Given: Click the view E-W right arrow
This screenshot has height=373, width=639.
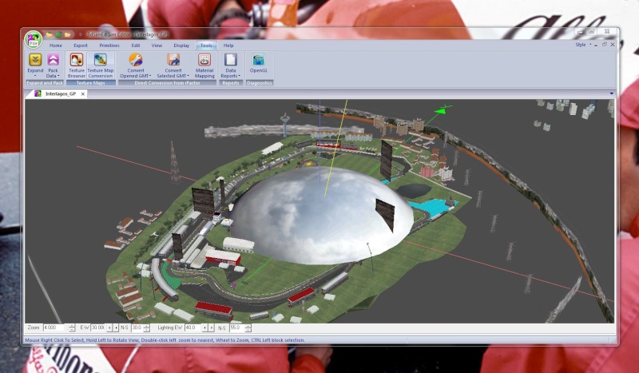Looking at the screenshot, I should coord(116,327).
